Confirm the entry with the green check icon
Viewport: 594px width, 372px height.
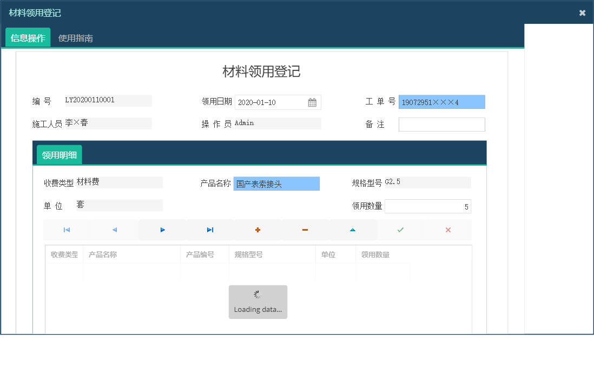pos(400,230)
